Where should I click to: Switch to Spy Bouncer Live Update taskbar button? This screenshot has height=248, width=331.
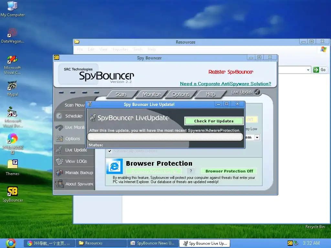click(x=205, y=243)
